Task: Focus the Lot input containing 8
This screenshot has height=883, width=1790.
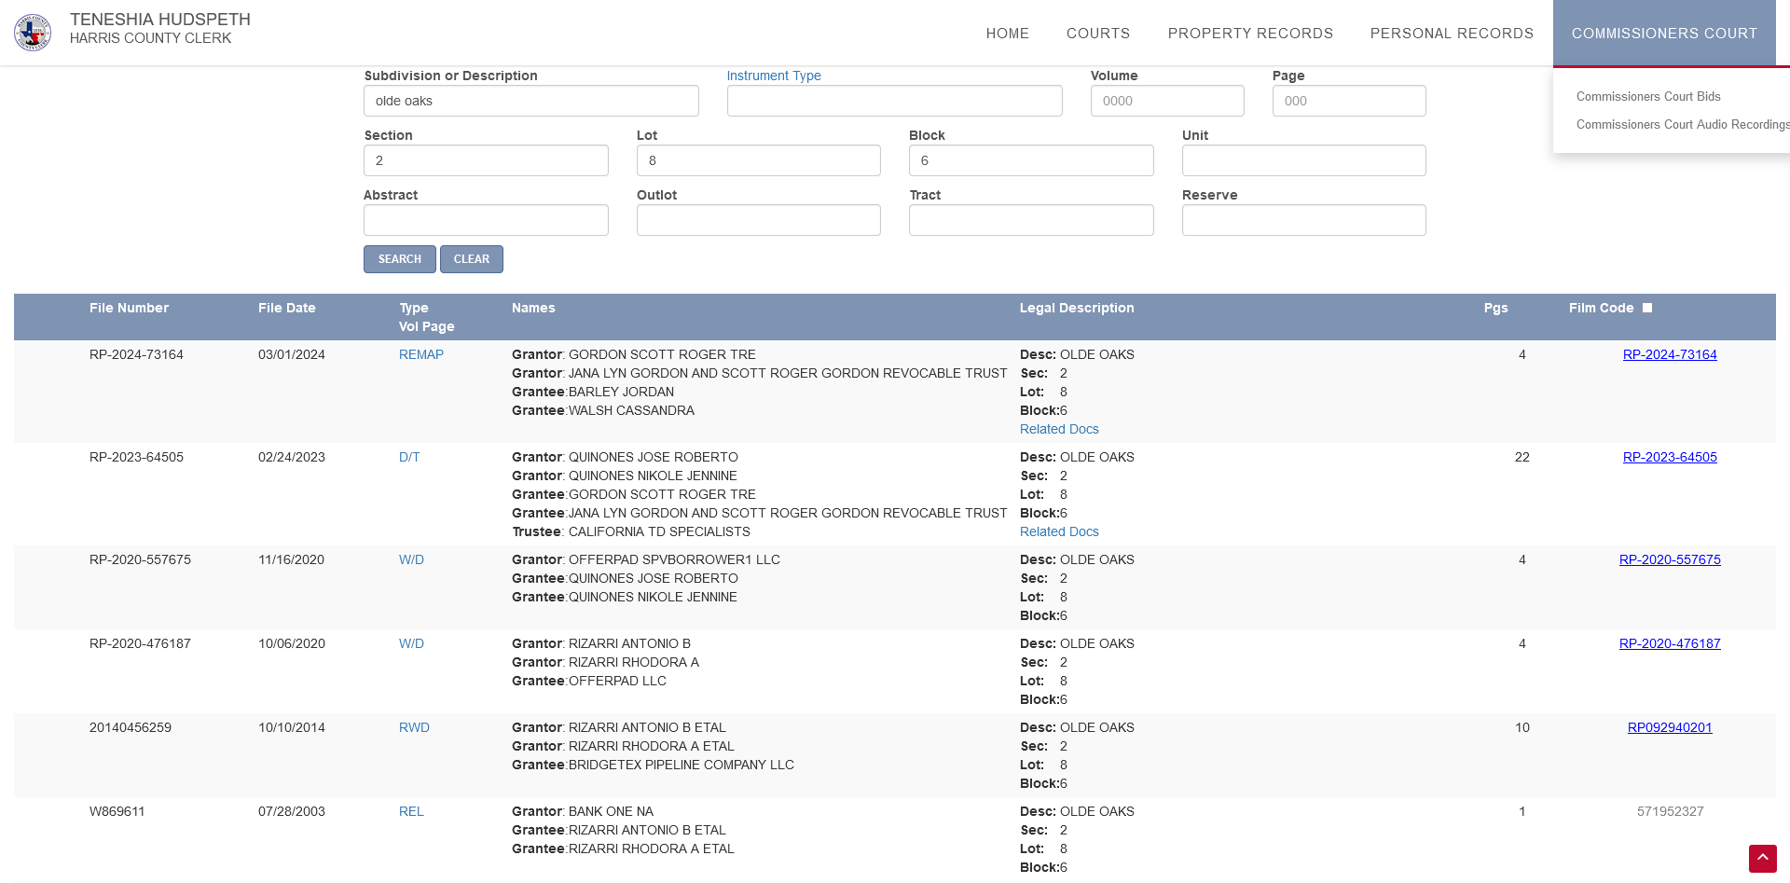Action: (x=759, y=160)
